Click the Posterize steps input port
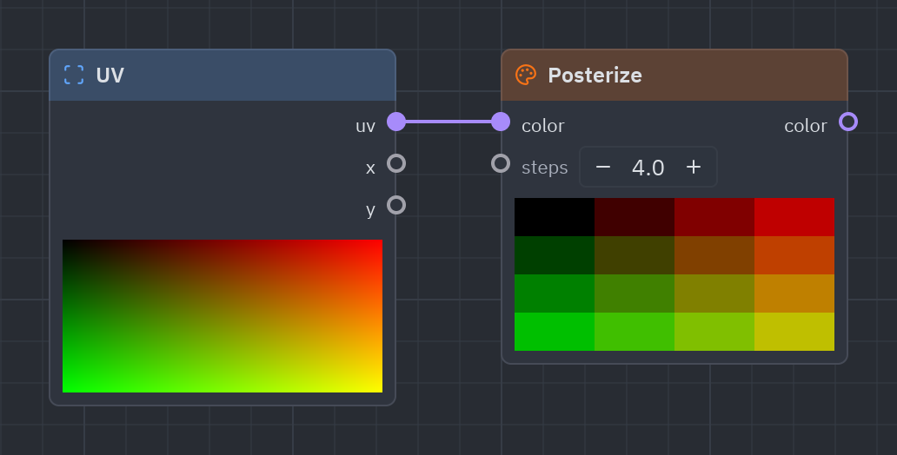 [501, 163]
